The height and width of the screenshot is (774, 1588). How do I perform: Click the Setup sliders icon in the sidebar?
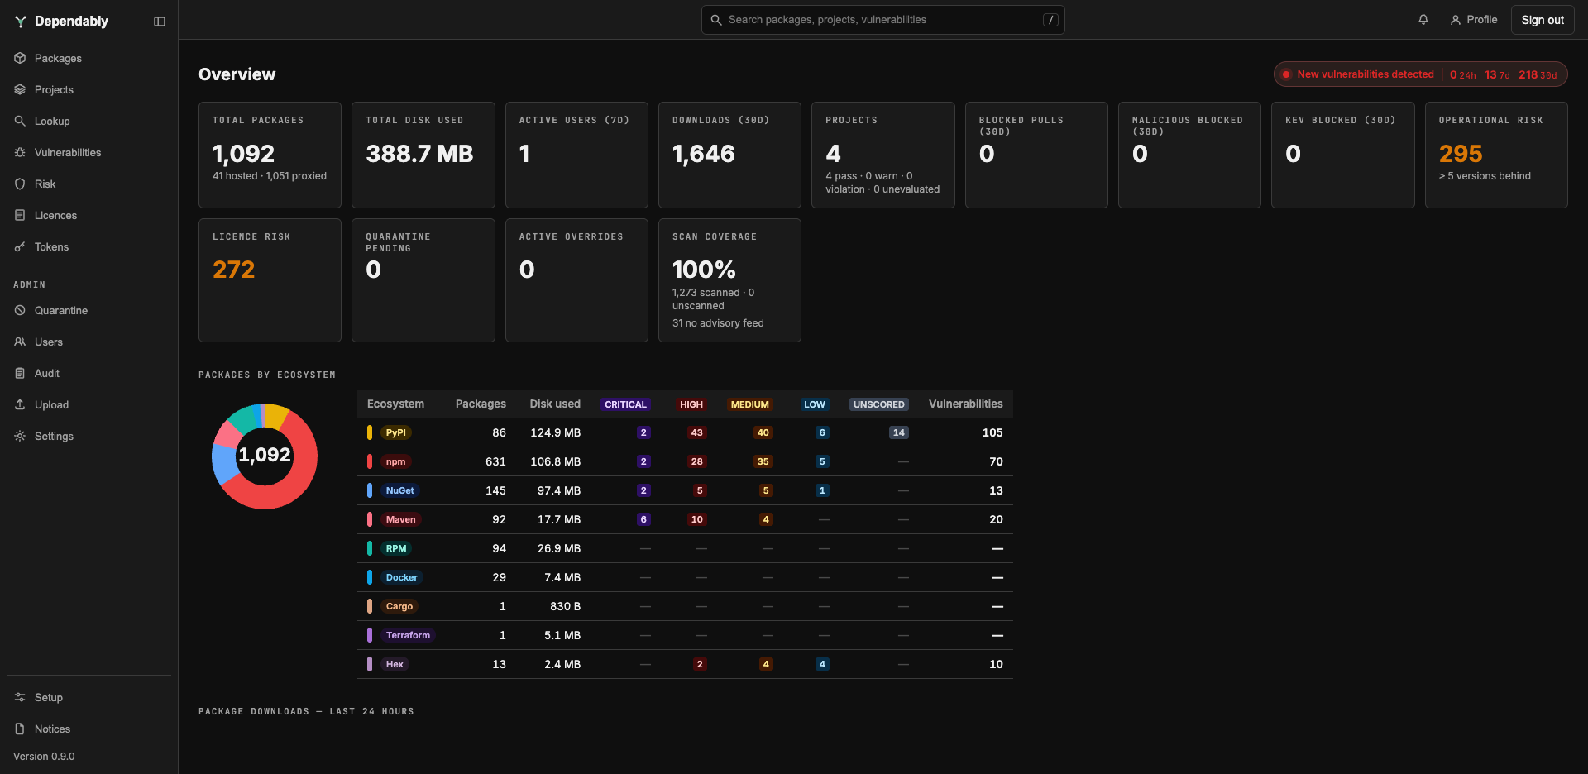[20, 697]
